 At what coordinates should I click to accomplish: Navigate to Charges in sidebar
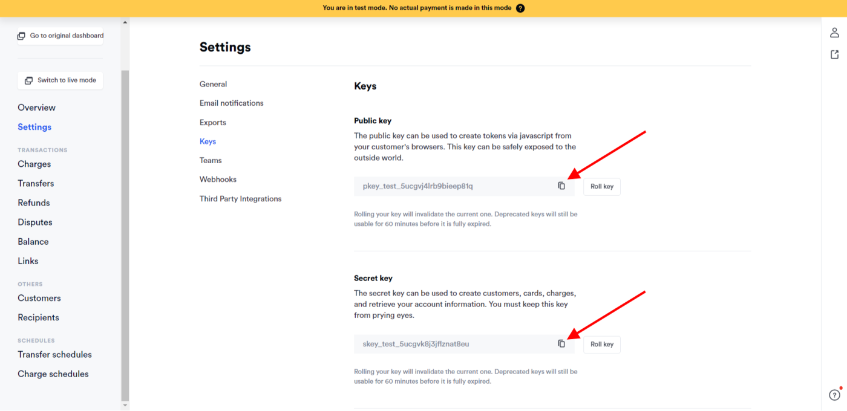(34, 164)
